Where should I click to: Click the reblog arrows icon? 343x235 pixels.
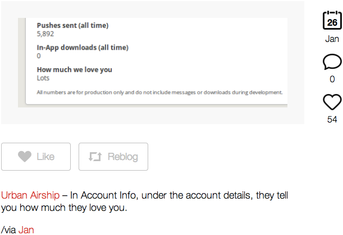click(95, 157)
